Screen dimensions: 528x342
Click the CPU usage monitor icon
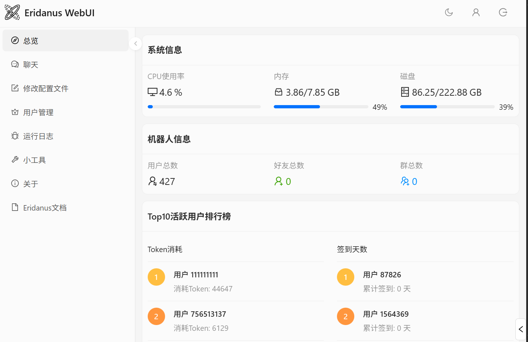click(152, 92)
